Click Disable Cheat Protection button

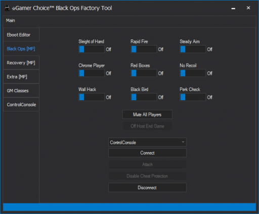[x=147, y=176]
